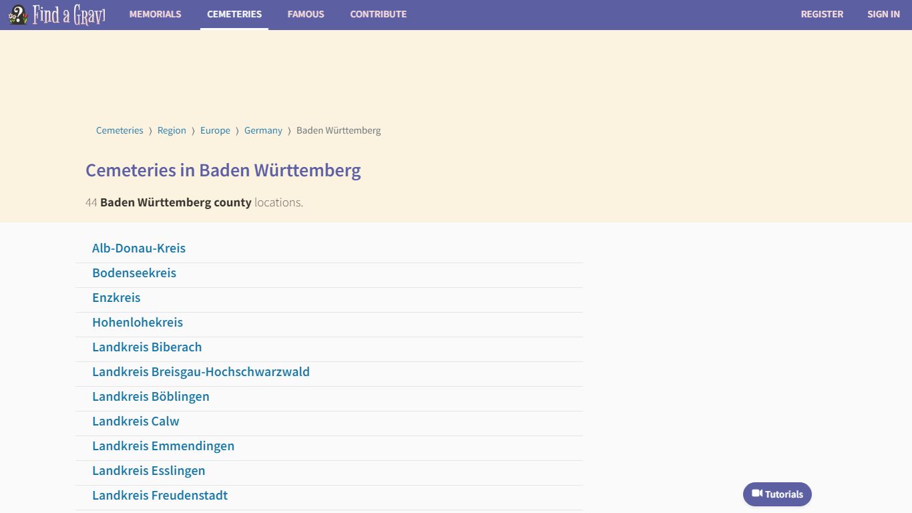912x513 pixels.
Task: Open the Cemeteries menu
Action: [234, 14]
